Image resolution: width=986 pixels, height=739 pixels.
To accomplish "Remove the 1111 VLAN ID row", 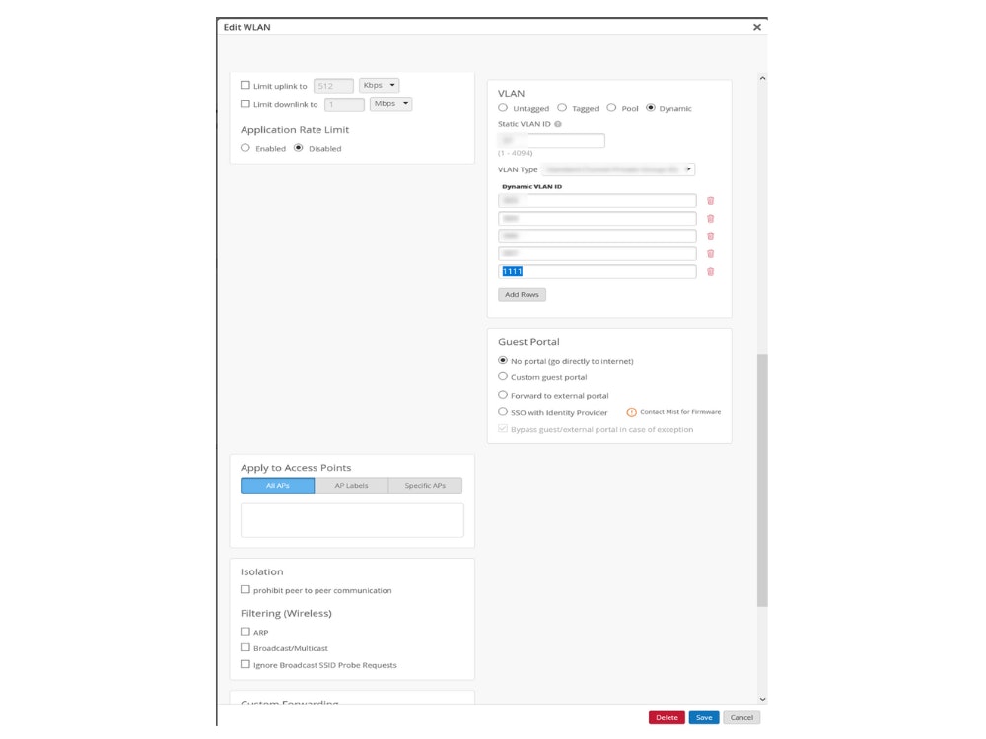I will [x=710, y=272].
